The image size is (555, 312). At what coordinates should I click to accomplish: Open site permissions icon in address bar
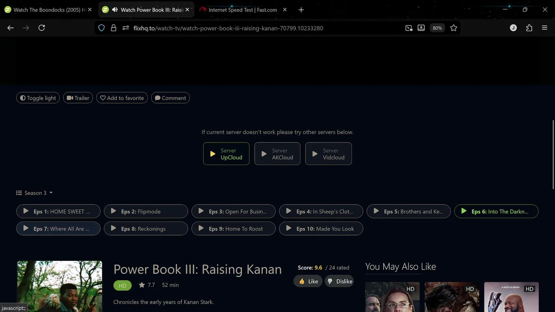(x=126, y=28)
